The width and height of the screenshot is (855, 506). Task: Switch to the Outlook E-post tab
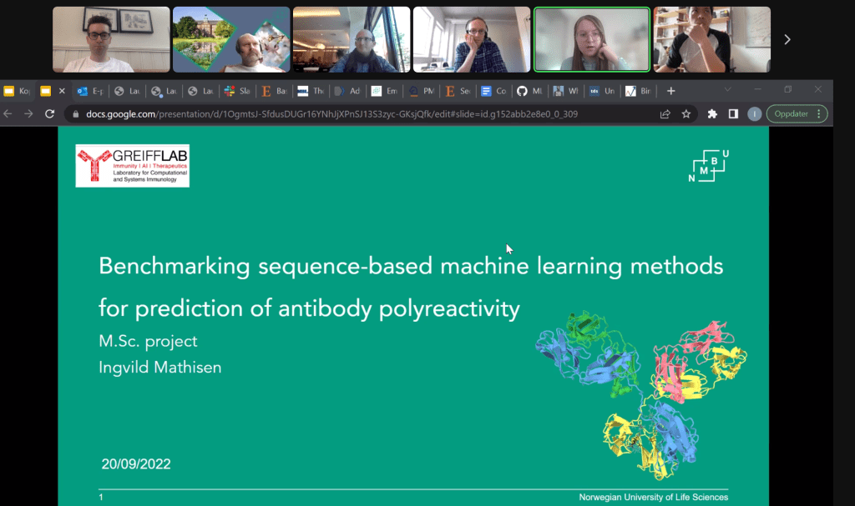(90, 91)
